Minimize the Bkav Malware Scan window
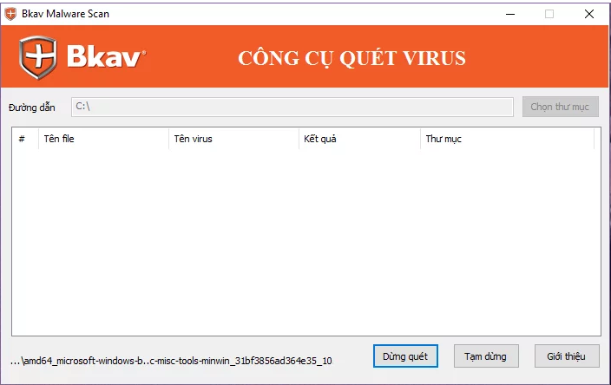Image resolution: width=611 pixels, height=385 pixels. (x=510, y=14)
